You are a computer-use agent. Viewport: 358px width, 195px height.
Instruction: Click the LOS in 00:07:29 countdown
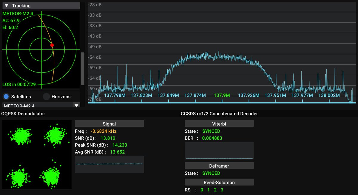click(x=19, y=84)
